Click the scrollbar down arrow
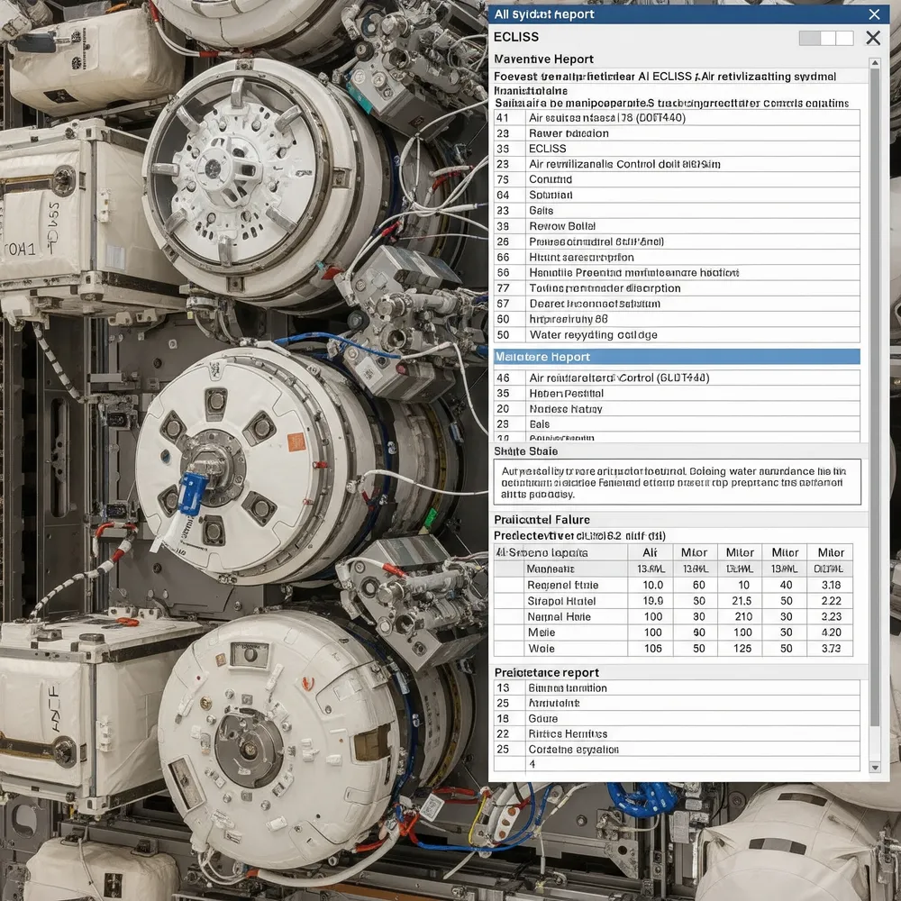901x901 pixels. 874,767
